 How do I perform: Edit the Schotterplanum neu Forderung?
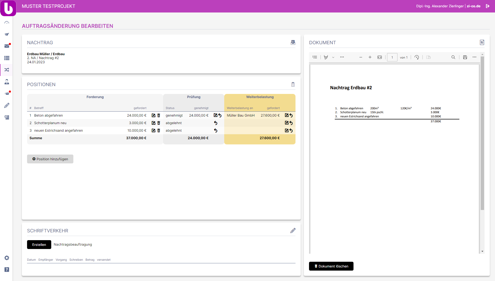pos(153,123)
